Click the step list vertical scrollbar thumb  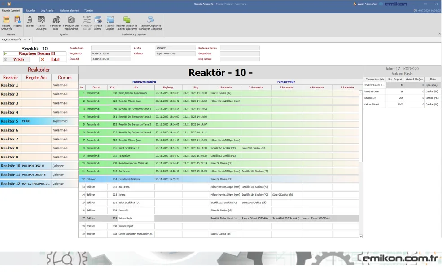pyautogui.click(x=361, y=128)
